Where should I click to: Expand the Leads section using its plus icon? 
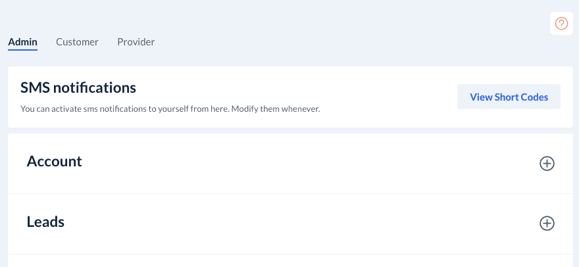click(x=547, y=224)
